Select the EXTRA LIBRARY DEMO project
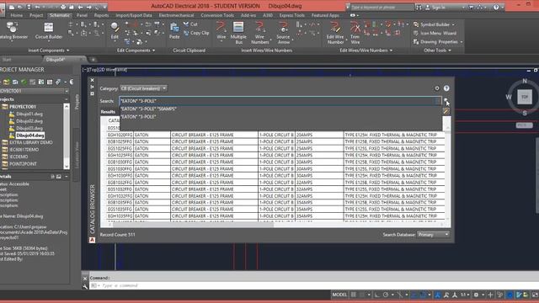This screenshot has width=539, height=303. coord(31,142)
